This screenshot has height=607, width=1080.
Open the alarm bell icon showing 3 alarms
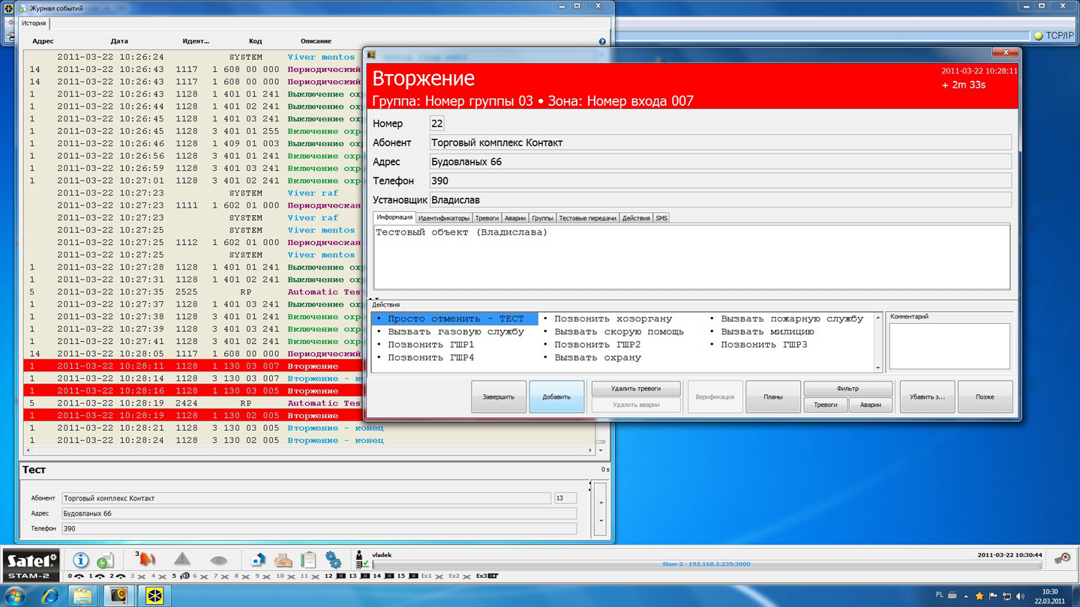[147, 559]
